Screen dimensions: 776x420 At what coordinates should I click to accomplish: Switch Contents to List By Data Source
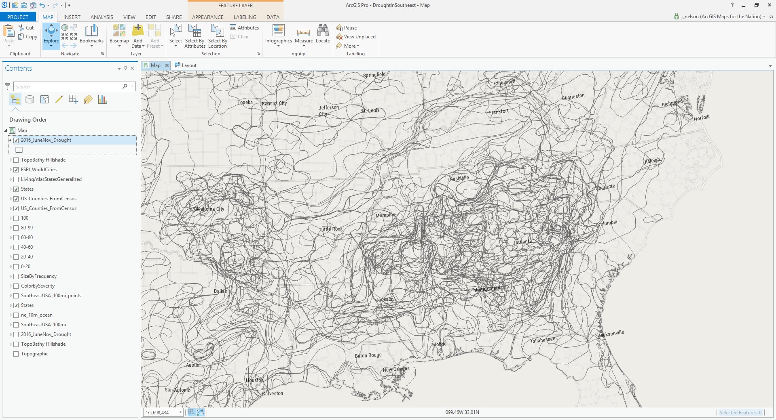tap(30, 99)
